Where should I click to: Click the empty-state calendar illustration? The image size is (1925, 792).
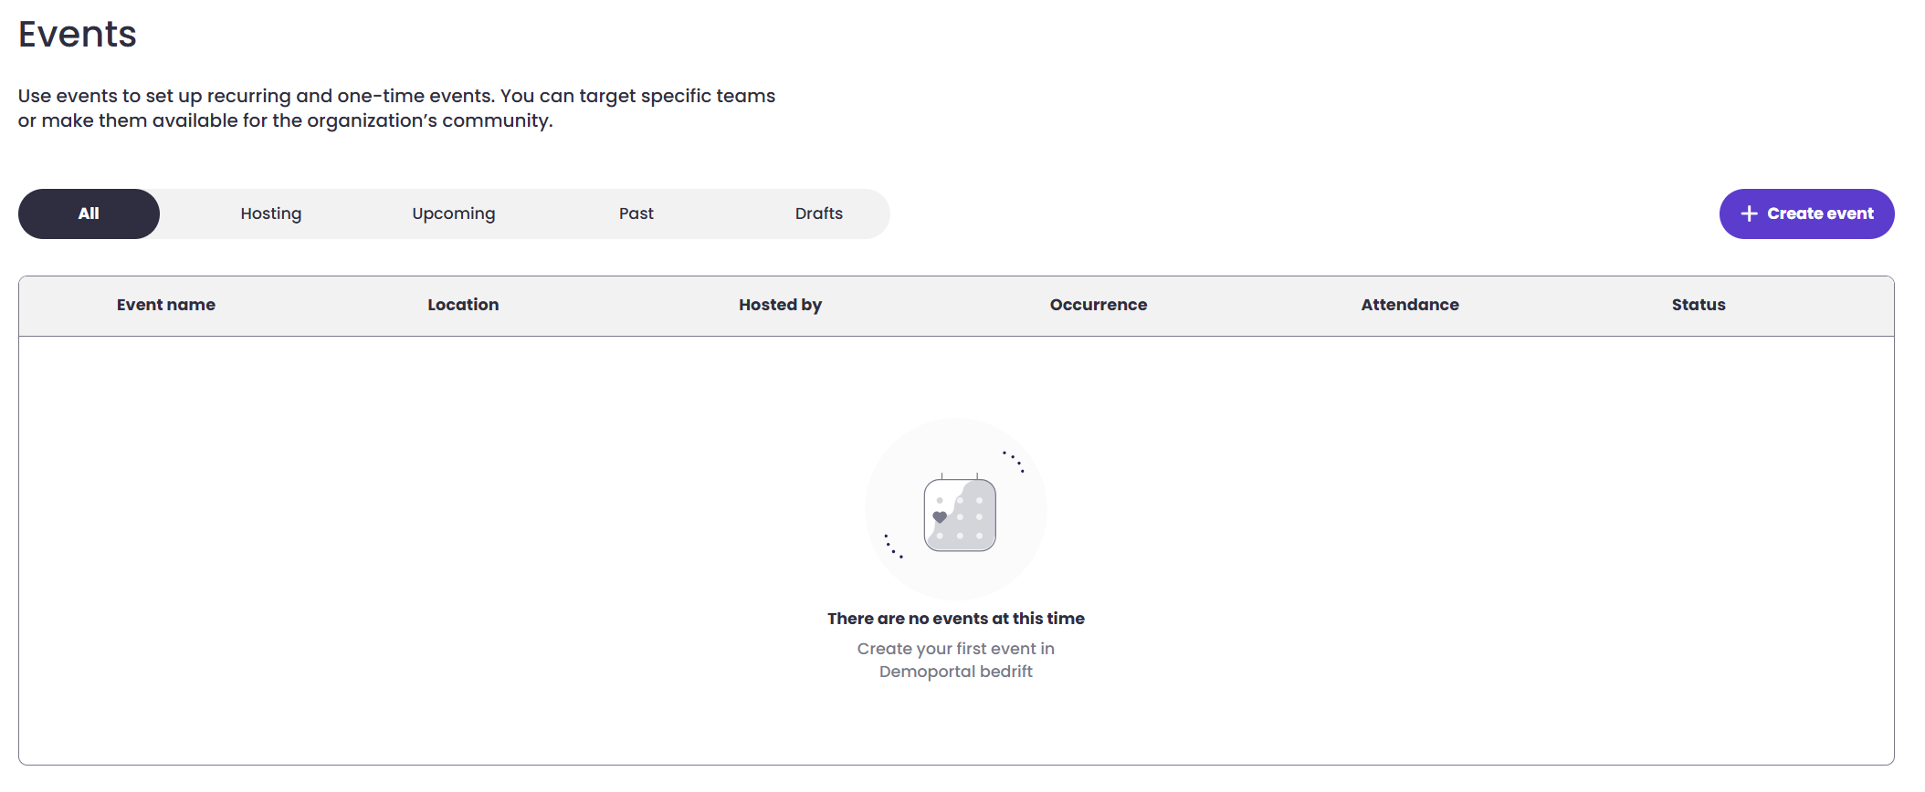pyautogui.click(x=959, y=515)
